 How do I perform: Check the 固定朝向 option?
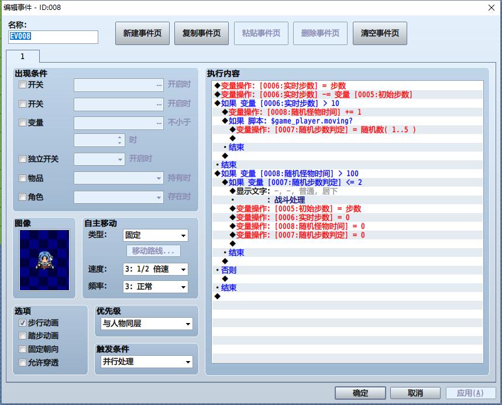pos(22,349)
